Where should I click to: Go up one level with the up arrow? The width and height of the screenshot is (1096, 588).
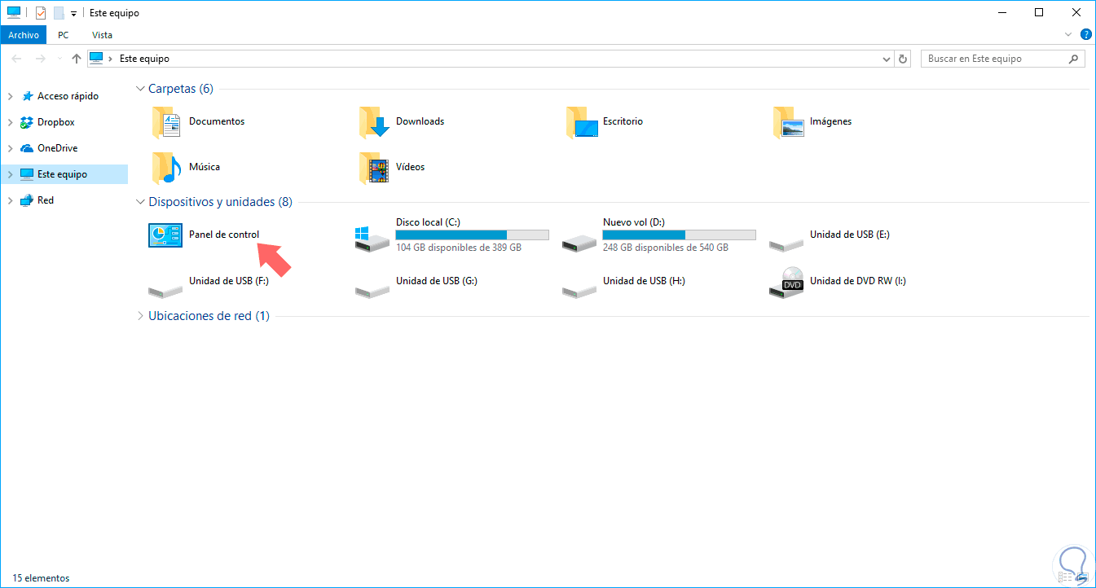[x=77, y=59]
